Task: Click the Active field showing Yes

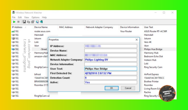Action: pyautogui.click(x=111, y=82)
